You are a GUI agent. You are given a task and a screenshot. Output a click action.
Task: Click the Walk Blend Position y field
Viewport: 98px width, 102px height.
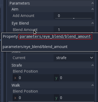pos(74,98)
